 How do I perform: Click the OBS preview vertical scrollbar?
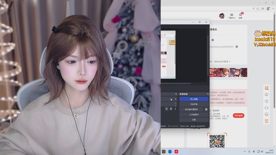pos(208,55)
